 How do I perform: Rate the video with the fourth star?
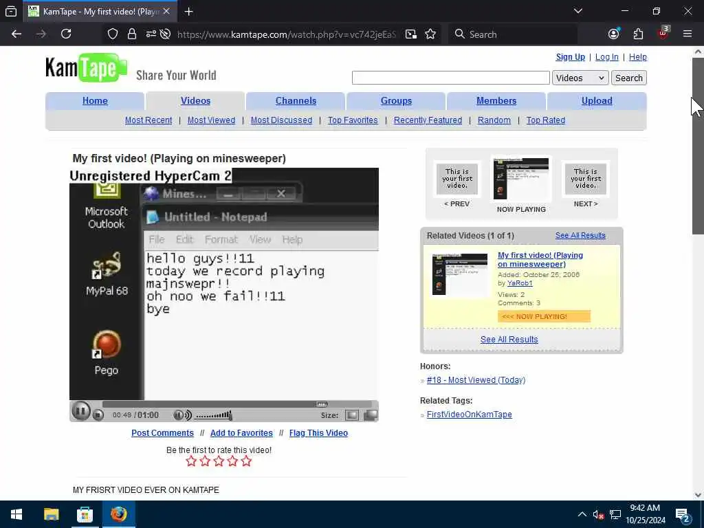[232, 461]
